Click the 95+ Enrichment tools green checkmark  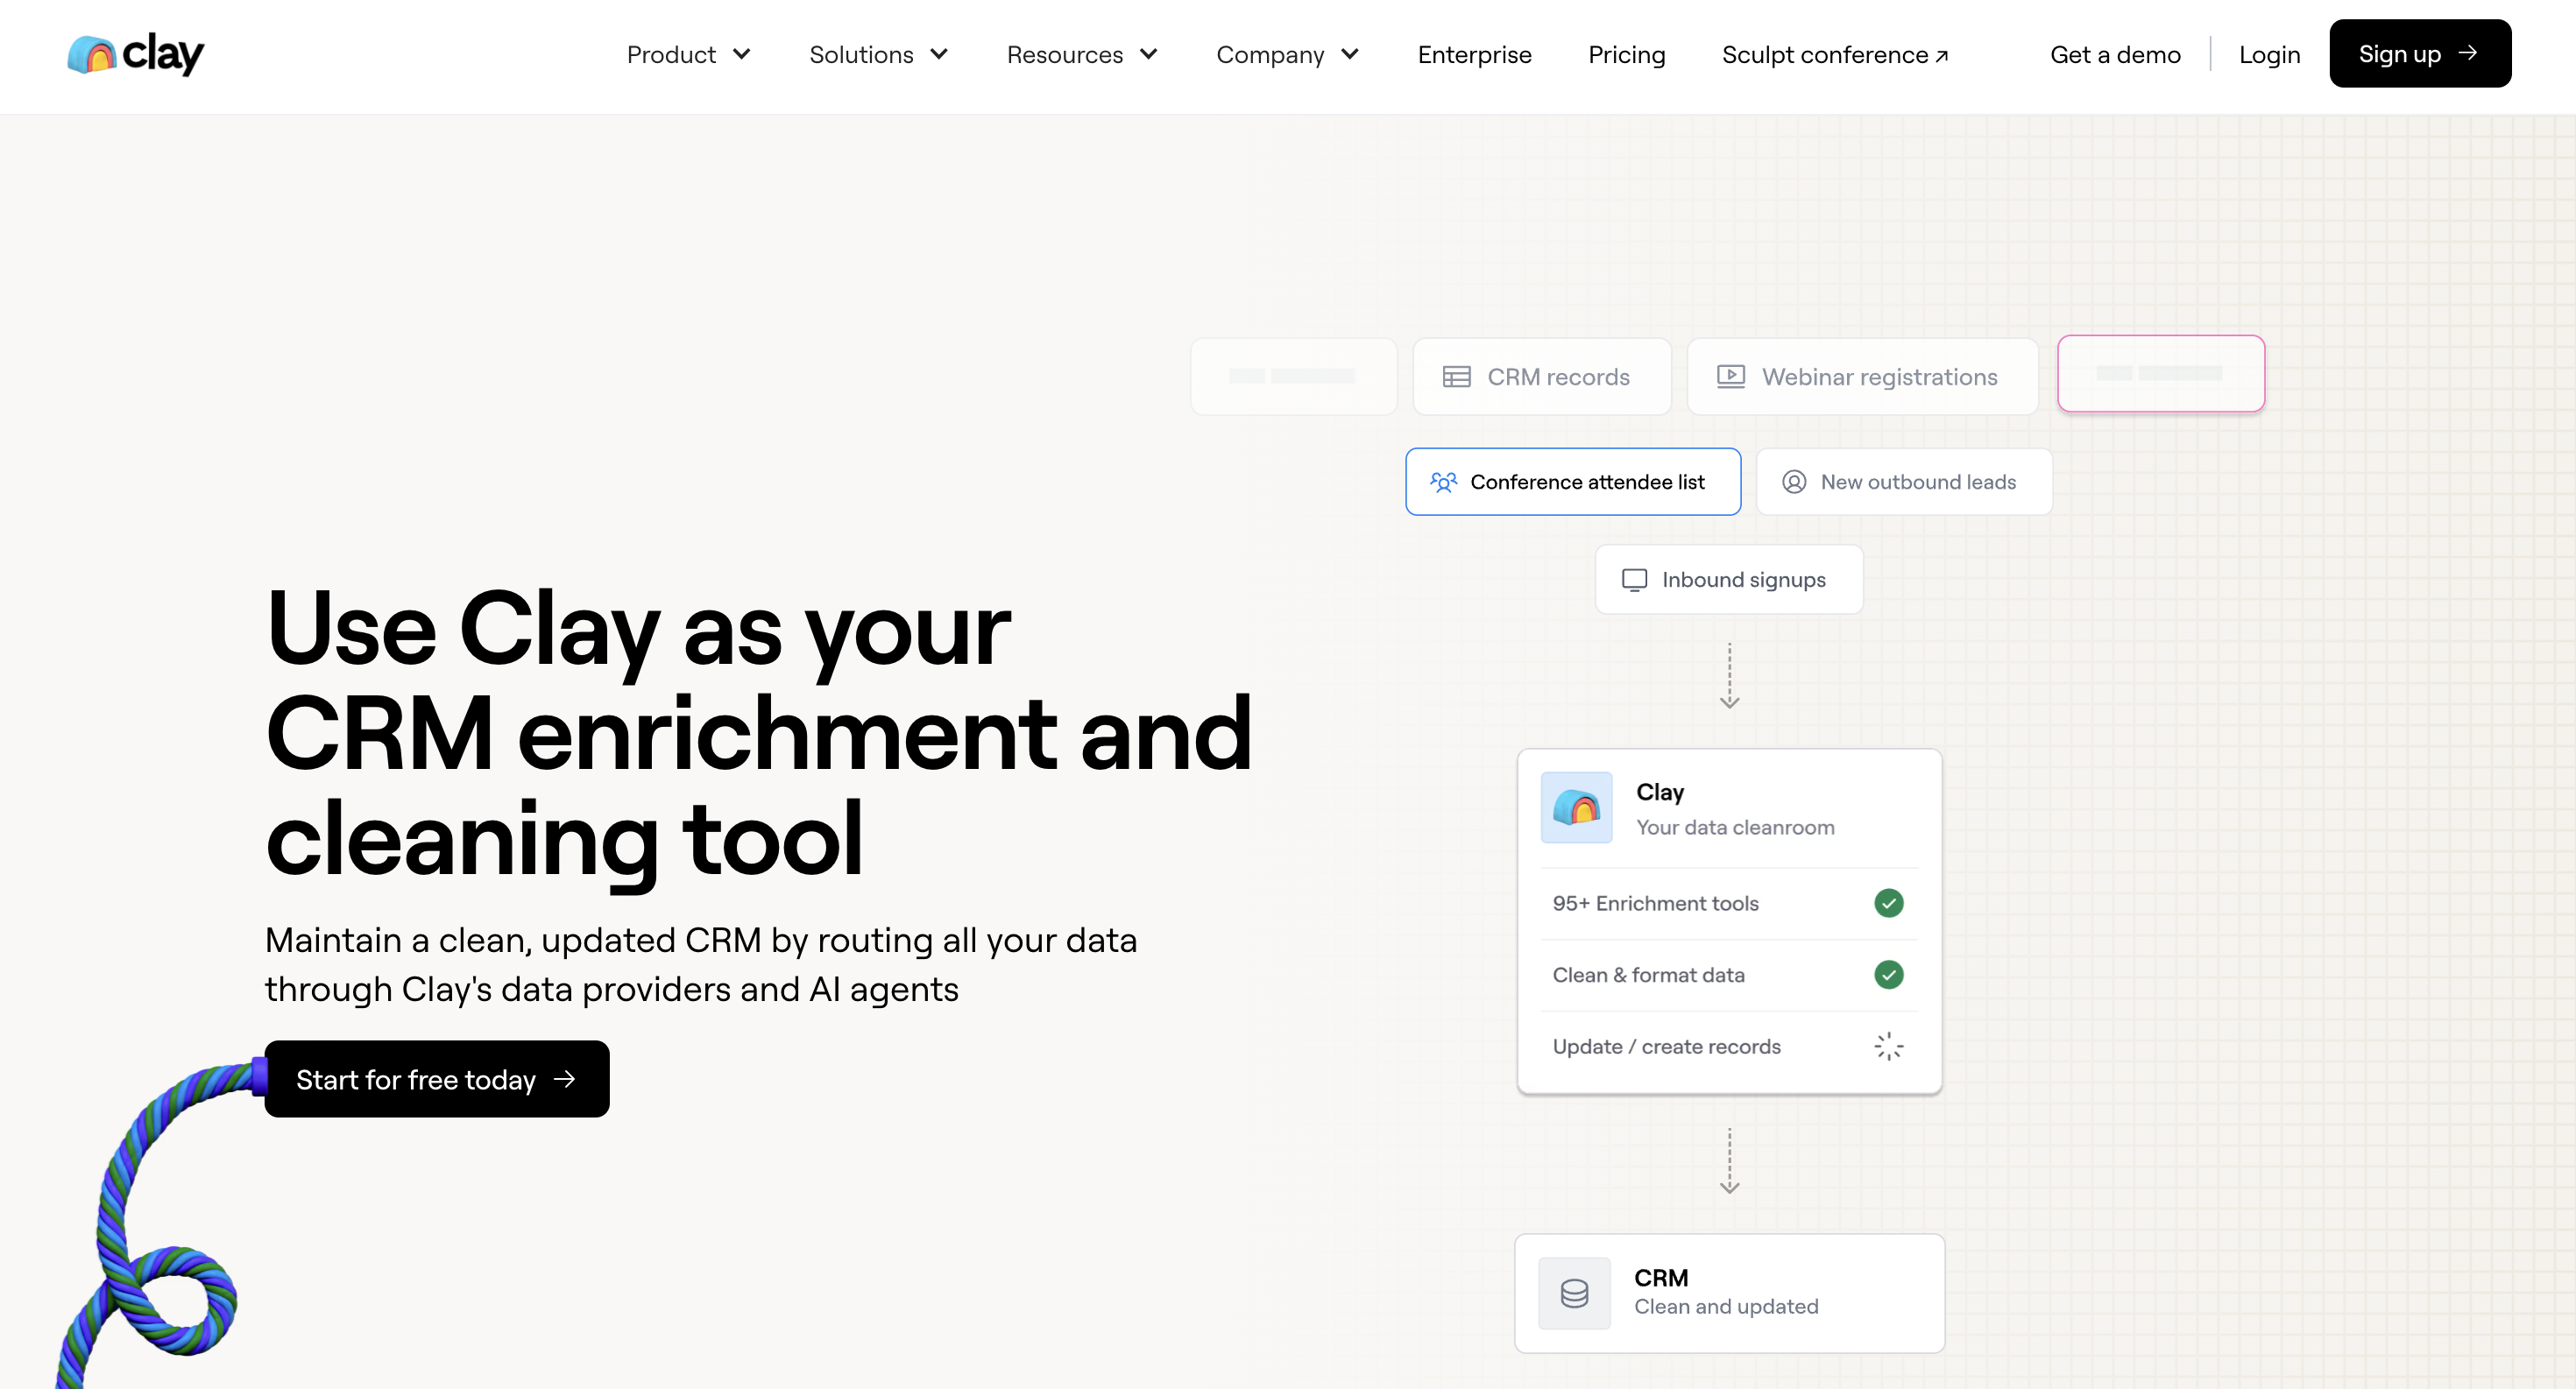tap(1888, 903)
